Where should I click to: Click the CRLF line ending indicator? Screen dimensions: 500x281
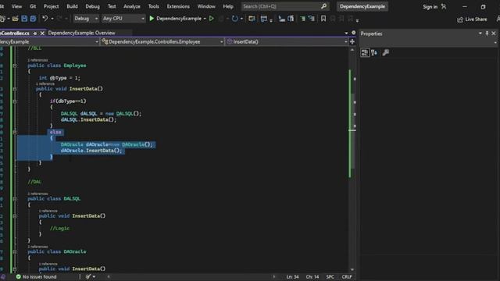pos(347,277)
